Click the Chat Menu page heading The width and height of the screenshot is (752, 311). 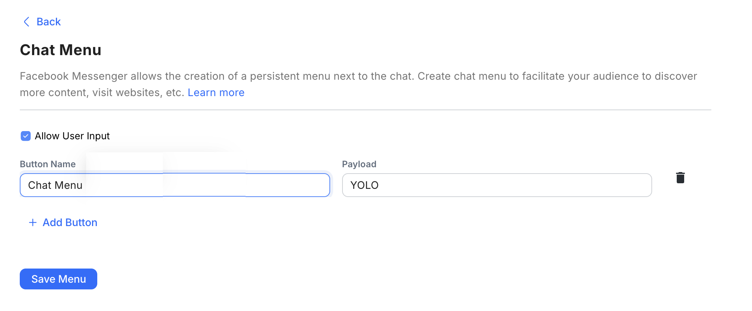click(x=61, y=50)
